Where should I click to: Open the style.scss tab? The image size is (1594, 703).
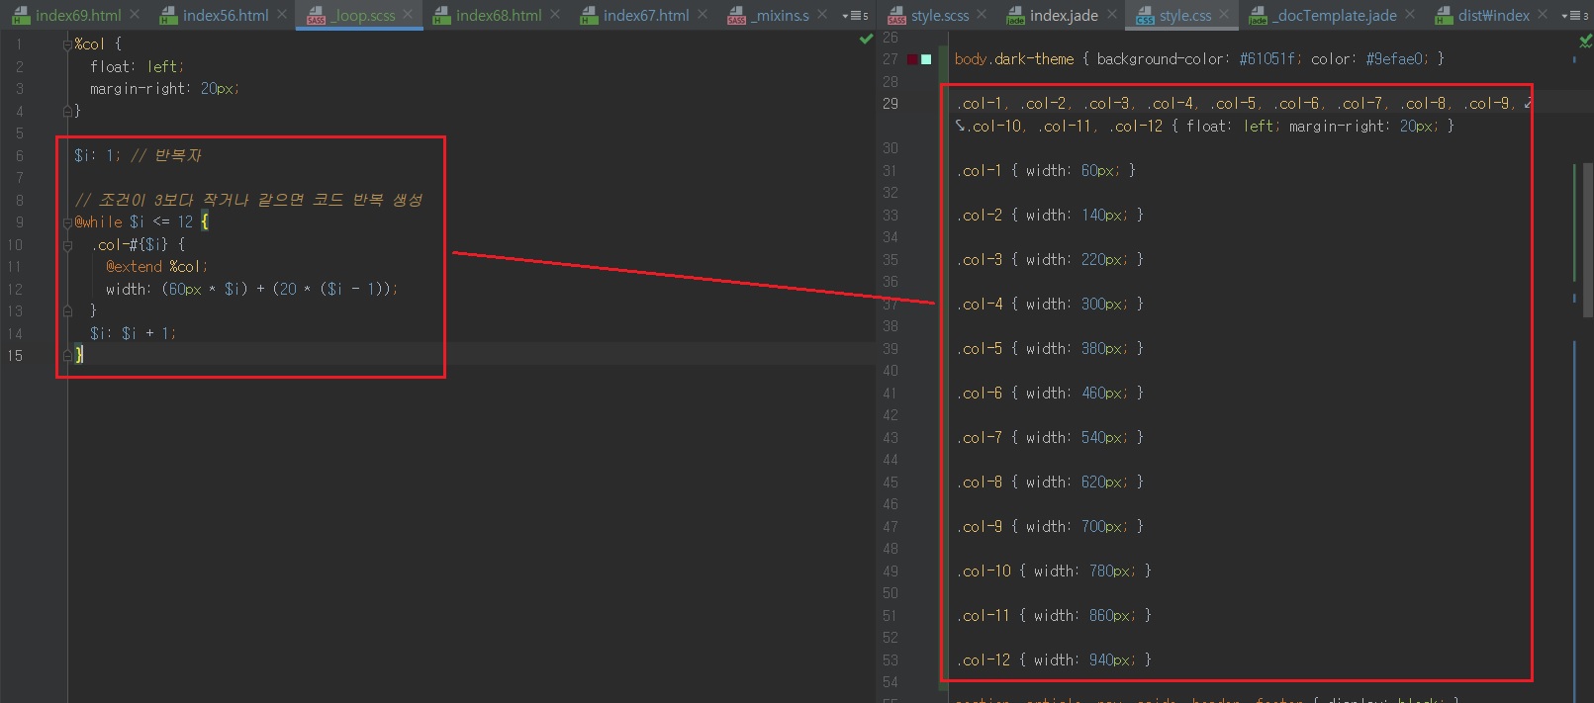(x=939, y=15)
